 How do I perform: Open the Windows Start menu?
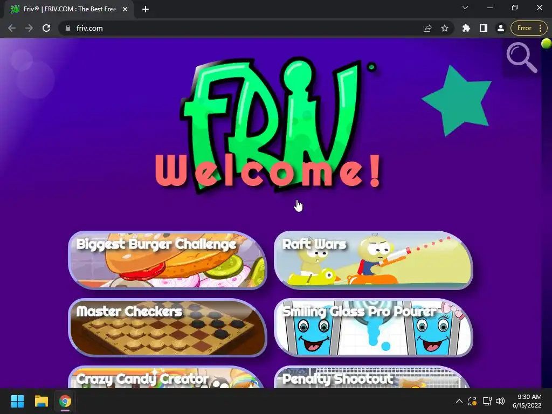pyautogui.click(x=17, y=401)
